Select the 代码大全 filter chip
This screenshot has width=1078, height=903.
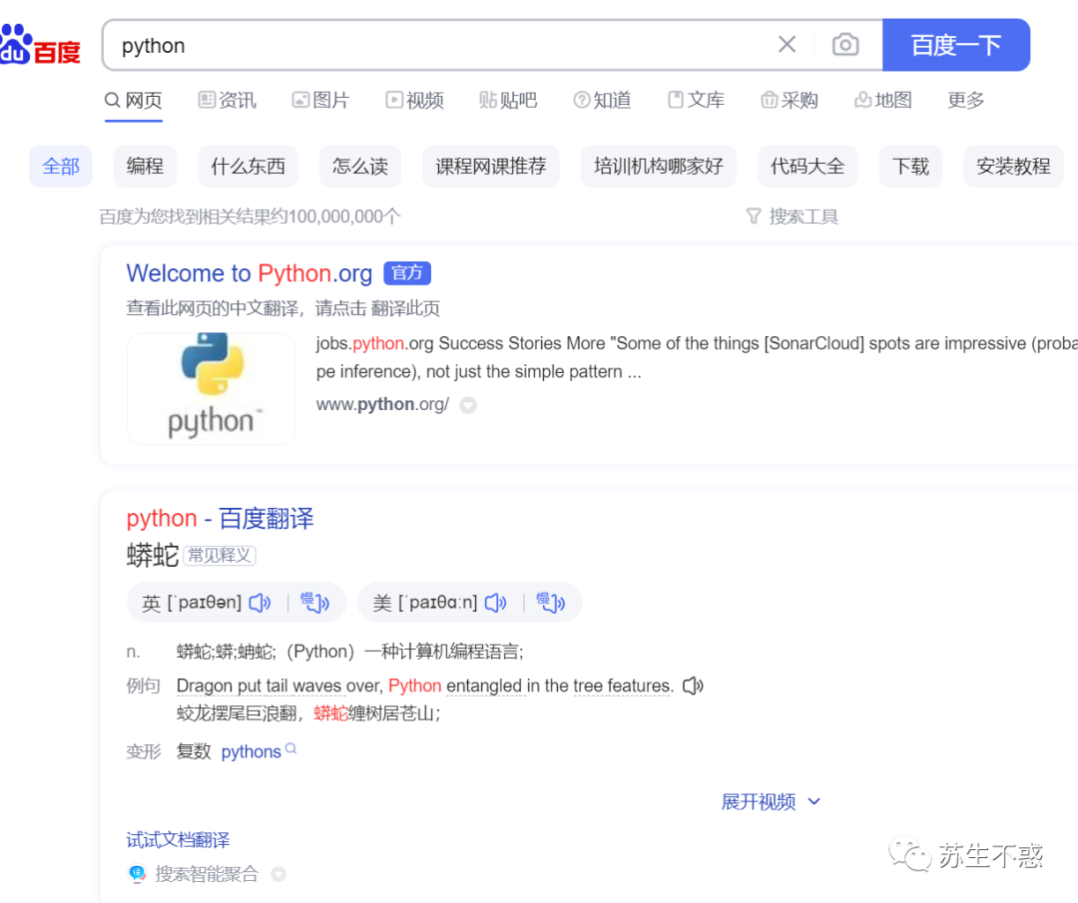click(x=808, y=167)
